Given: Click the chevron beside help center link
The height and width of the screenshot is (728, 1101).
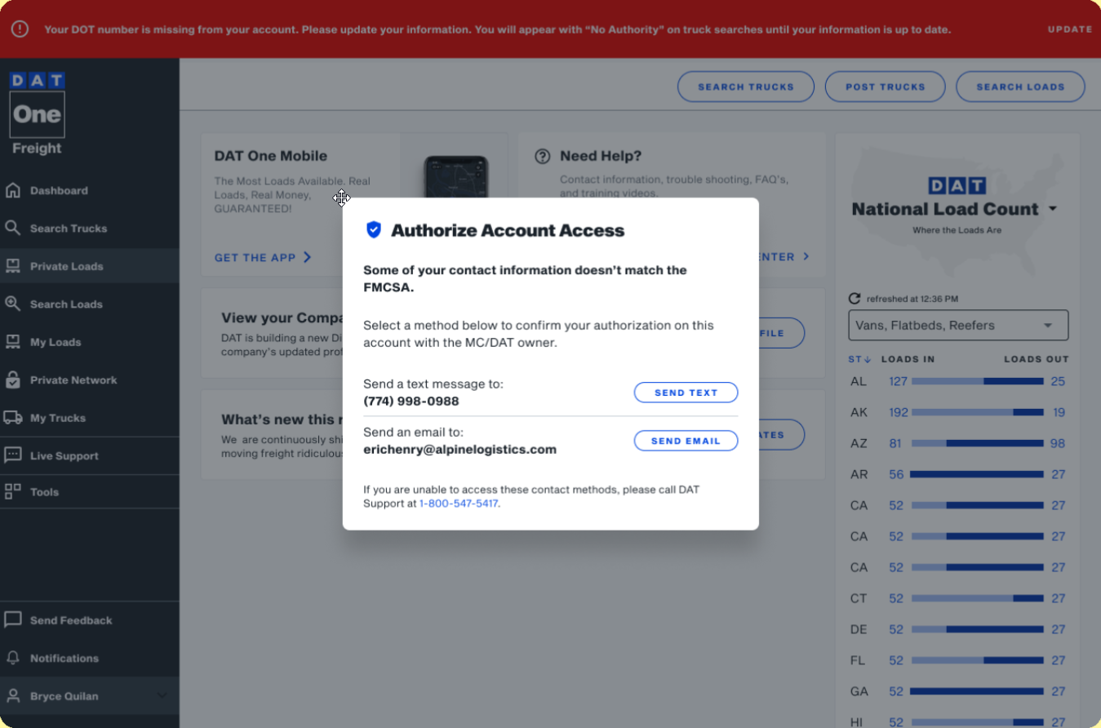Looking at the screenshot, I should [x=806, y=256].
